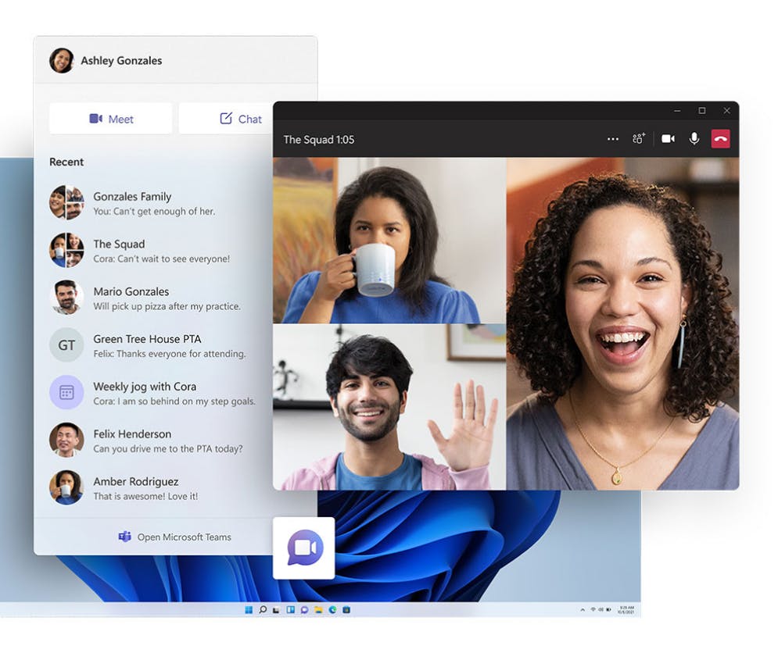Click the Meet button
Screen dimensions: 778x660
click(x=111, y=119)
